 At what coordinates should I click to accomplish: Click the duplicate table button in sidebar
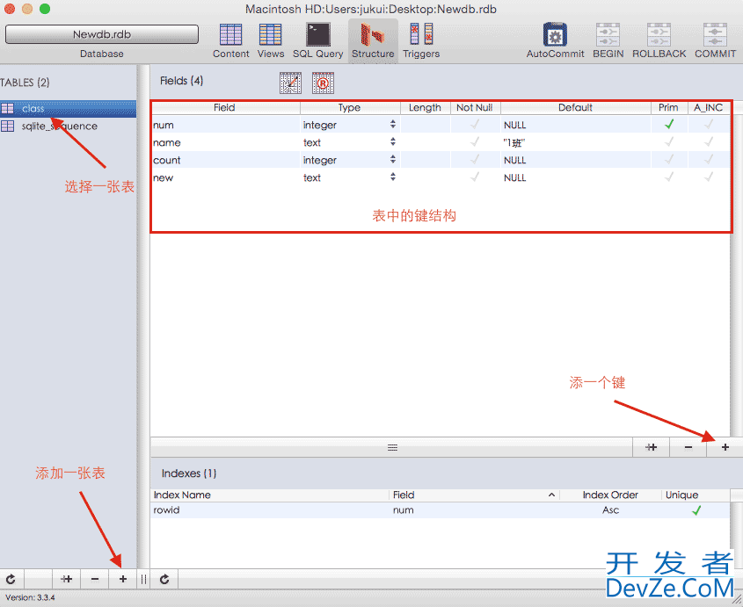pyautogui.click(x=66, y=579)
